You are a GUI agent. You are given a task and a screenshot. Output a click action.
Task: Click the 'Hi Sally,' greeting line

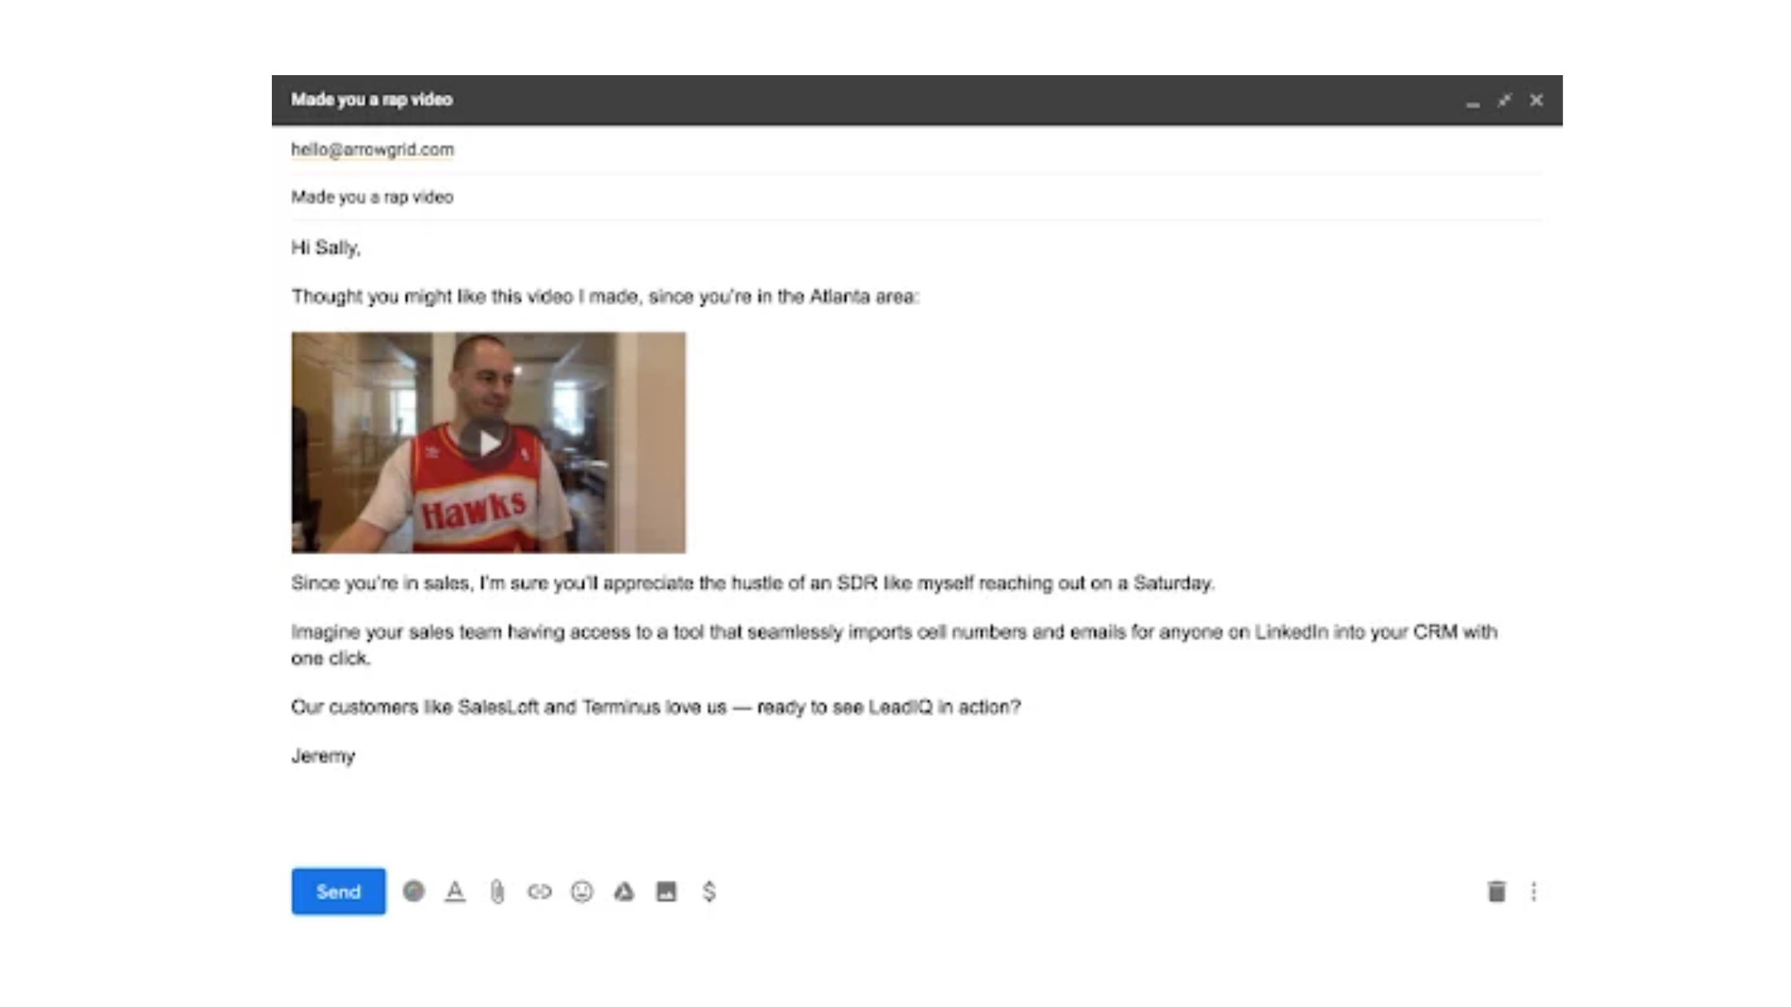tap(326, 248)
